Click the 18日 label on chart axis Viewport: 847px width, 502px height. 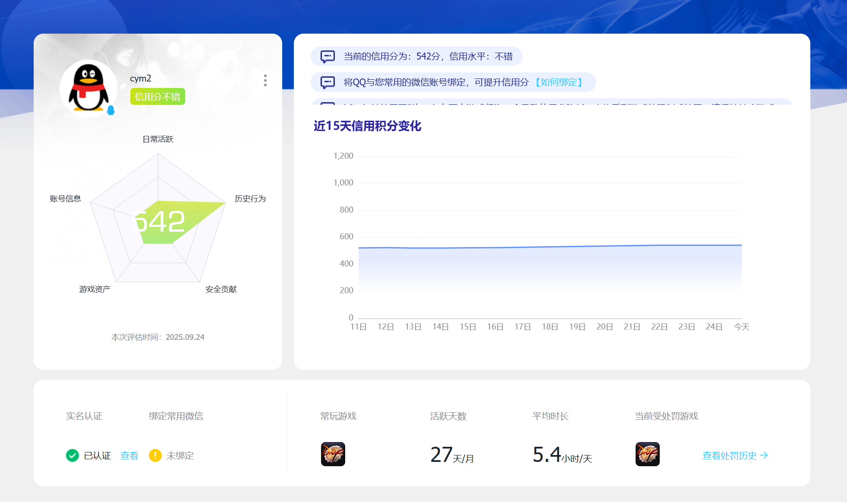click(550, 327)
